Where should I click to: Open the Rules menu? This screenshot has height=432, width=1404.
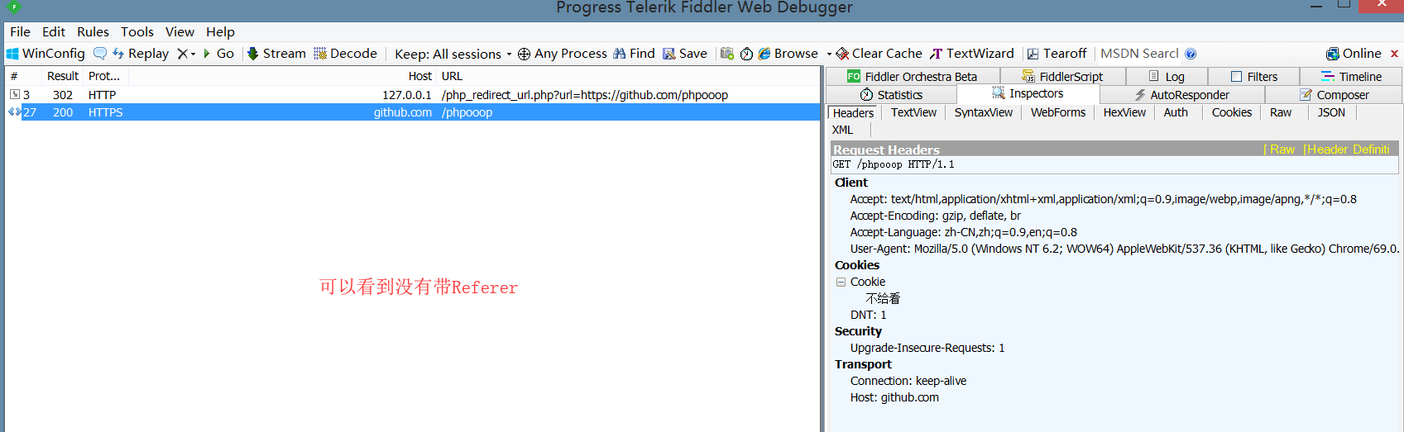pos(93,31)
